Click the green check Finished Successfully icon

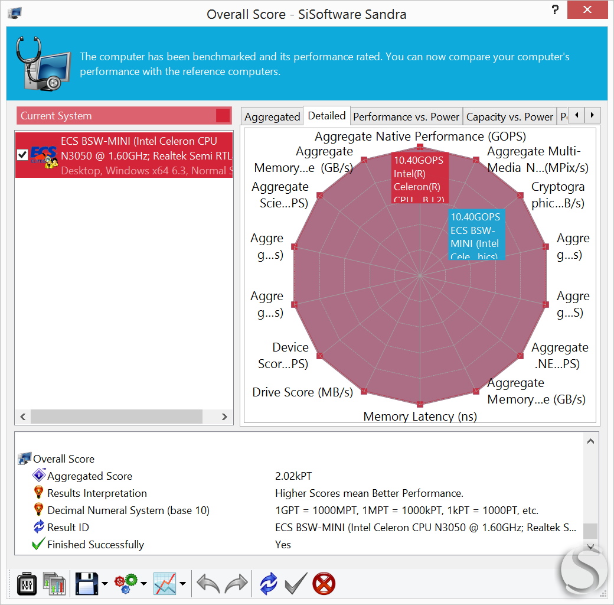(38, 544)
